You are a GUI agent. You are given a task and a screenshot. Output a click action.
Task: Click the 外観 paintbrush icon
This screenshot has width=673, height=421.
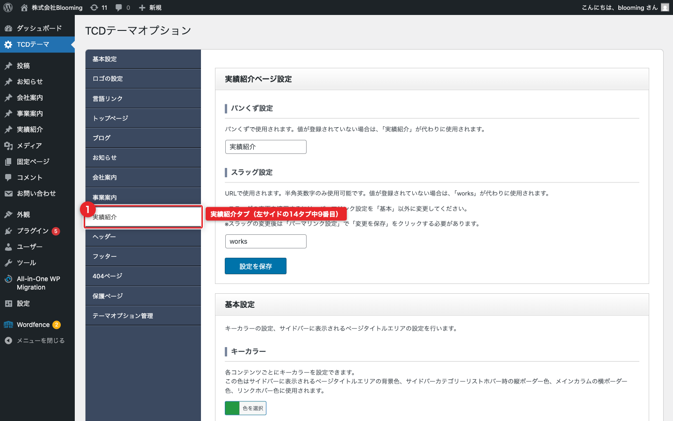[8, 215]
